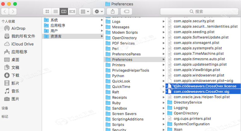Image resolution: width=241 pixels, height=131 pixels.
Task: Select the PrivilegedHelperTools folder
Action: [x=135, y=70]
